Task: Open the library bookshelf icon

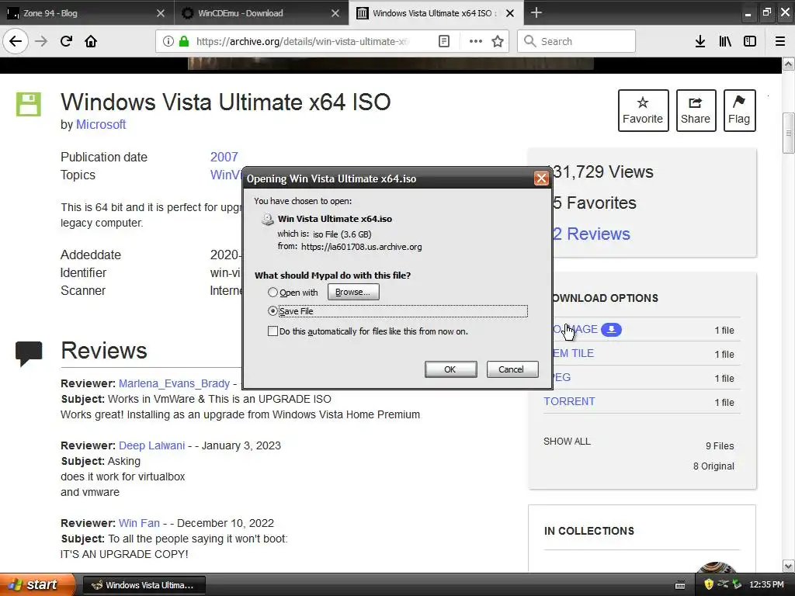Action: click(x=725, y=41)
